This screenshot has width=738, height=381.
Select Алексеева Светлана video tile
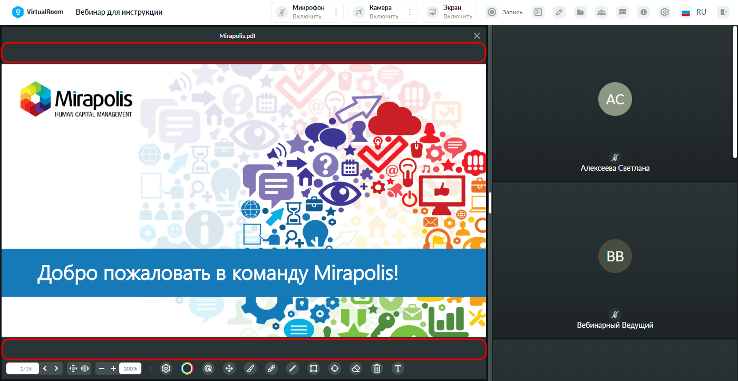pyautogui.click(x=615, y=103)
